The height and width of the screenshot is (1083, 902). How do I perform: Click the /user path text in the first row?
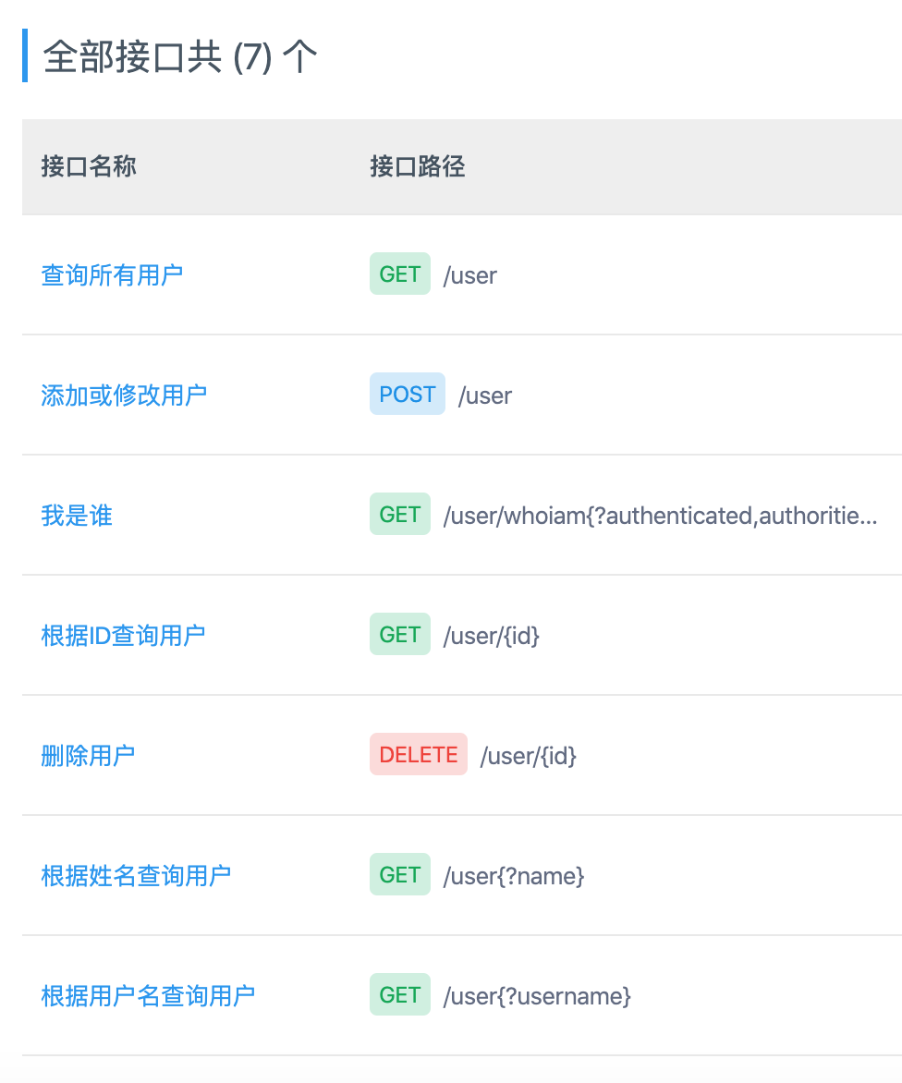(x=471, y=274)
